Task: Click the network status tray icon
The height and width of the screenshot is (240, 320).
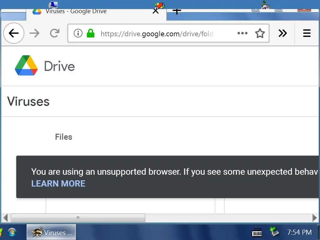Action: [274, 232]
